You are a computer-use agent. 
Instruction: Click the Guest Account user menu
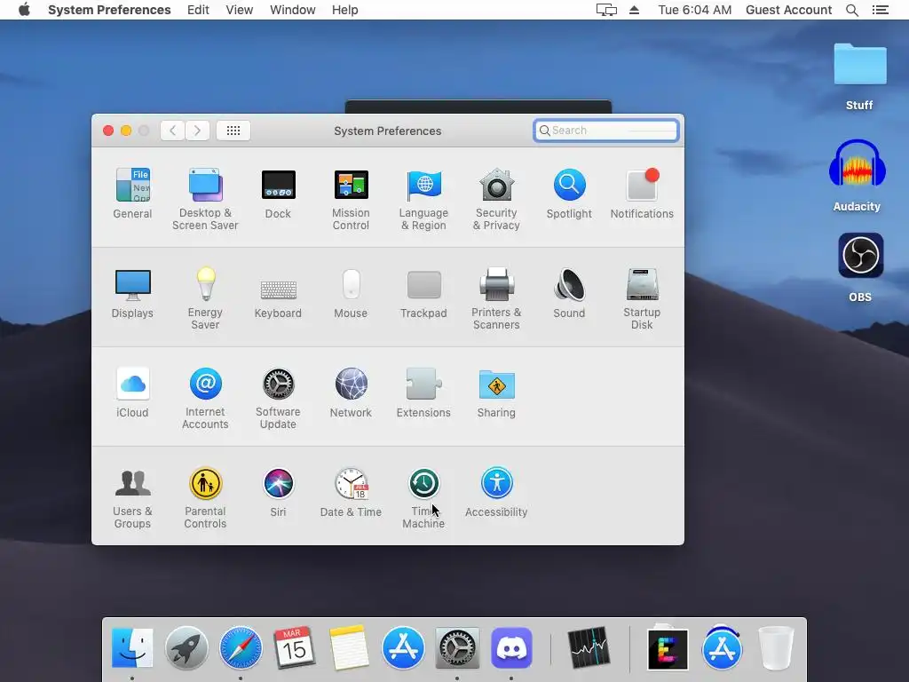(x=788, y=10)
